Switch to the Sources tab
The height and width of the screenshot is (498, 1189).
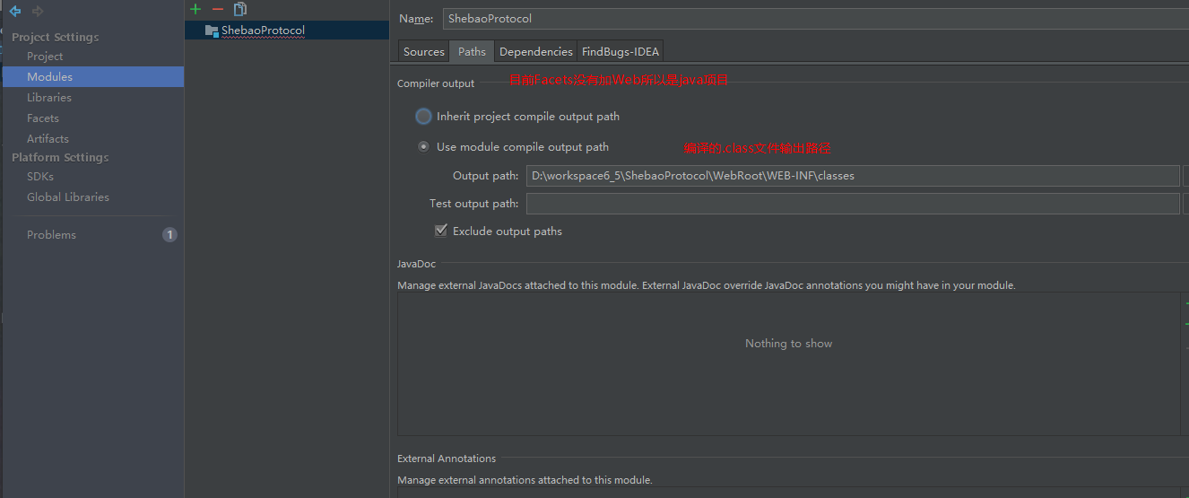(424, 52)
